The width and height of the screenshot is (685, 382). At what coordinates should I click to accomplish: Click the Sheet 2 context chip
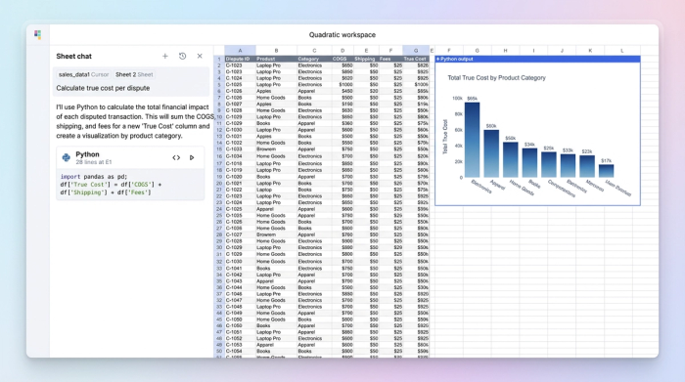click(x=134, y=74)
